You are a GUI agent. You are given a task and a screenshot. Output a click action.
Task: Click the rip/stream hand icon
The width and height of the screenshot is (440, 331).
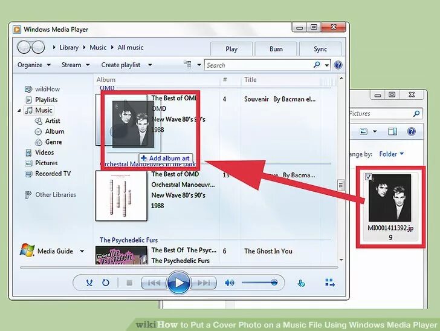[301, 283]
